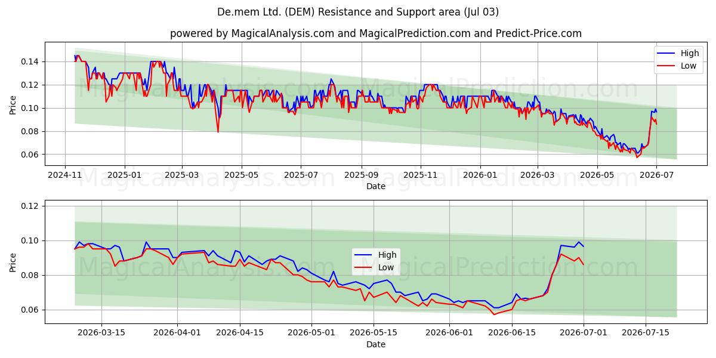Click the '2025-05' tick label
Image resolution: width=716 pixels, height=358 pixels.
tap(242, 175)
